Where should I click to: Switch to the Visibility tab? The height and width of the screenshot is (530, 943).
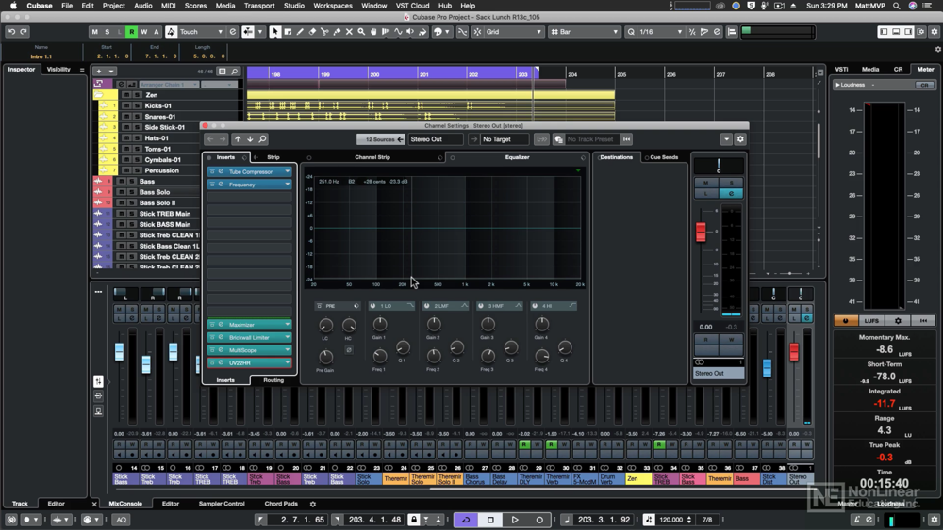pyautogui.click(x=58, y=70)
